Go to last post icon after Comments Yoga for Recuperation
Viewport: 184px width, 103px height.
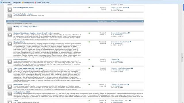point(132,68)
